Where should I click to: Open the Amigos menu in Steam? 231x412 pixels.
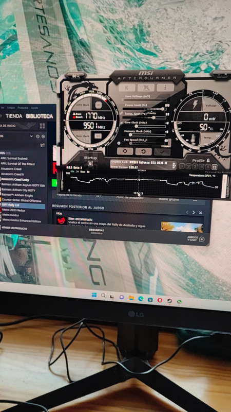(11, 108)
